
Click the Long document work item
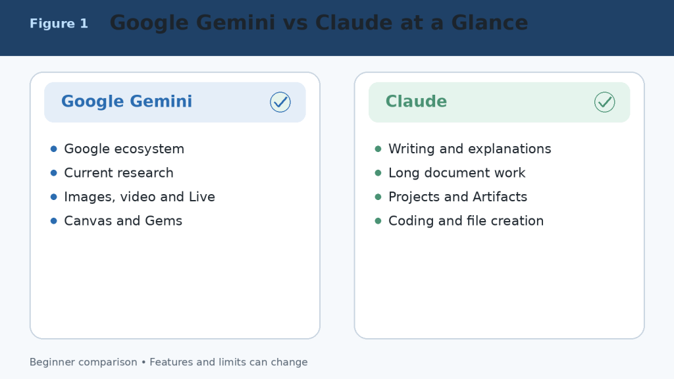pos(457,173)
